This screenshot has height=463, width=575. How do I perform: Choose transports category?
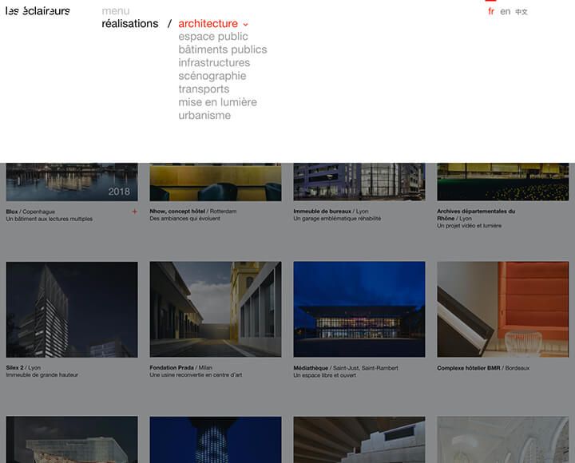pos(204,89)
